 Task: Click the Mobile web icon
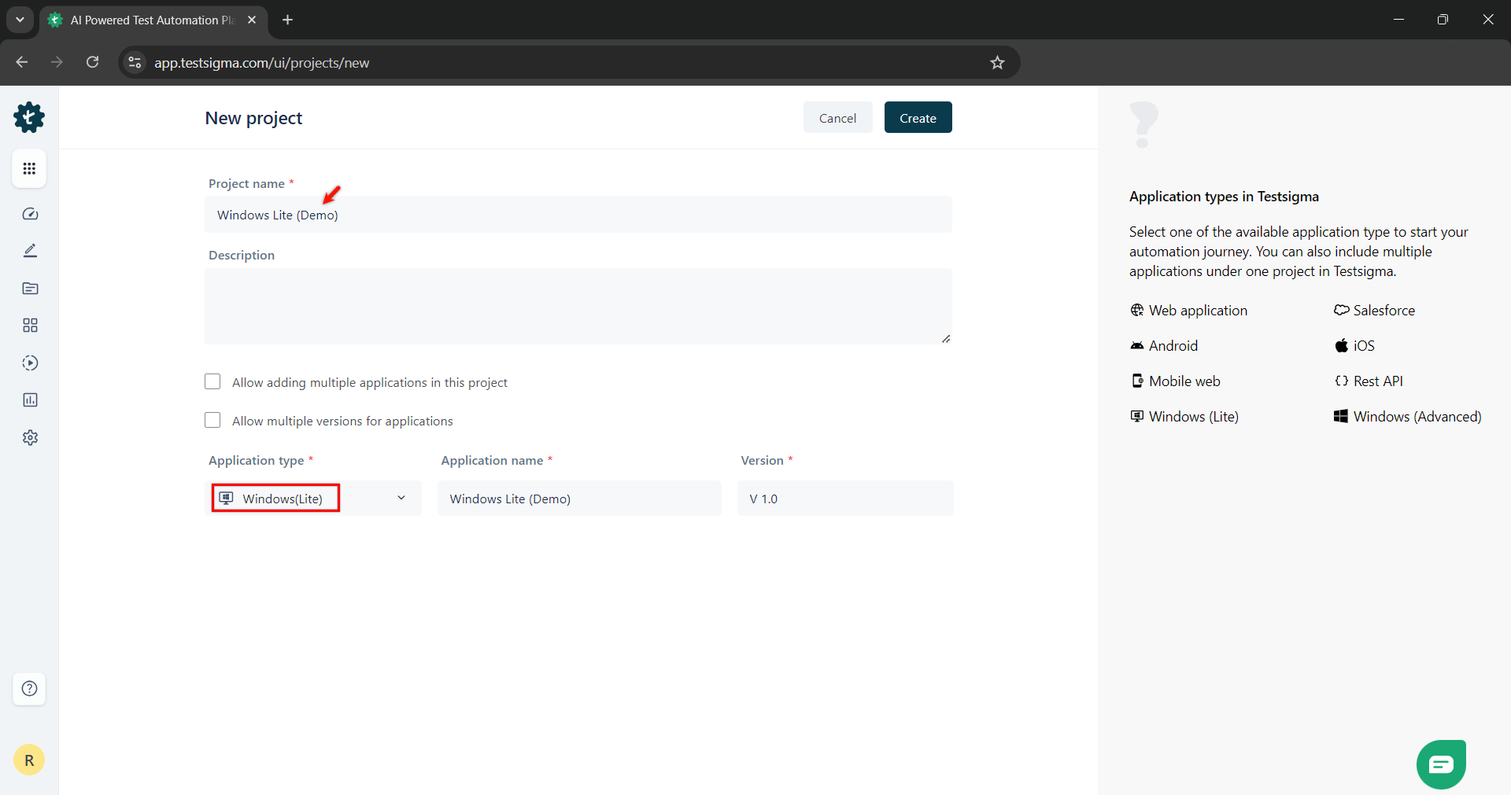click(1137, 381)
